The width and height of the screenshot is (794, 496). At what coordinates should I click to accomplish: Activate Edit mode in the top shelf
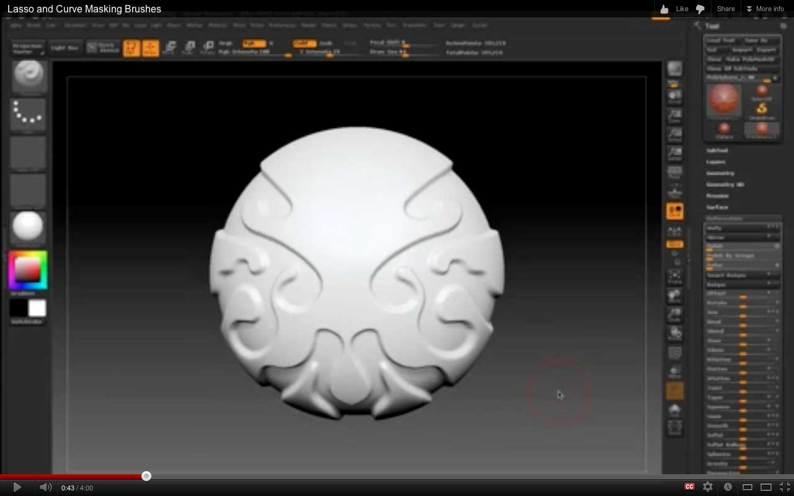(131, 48)
